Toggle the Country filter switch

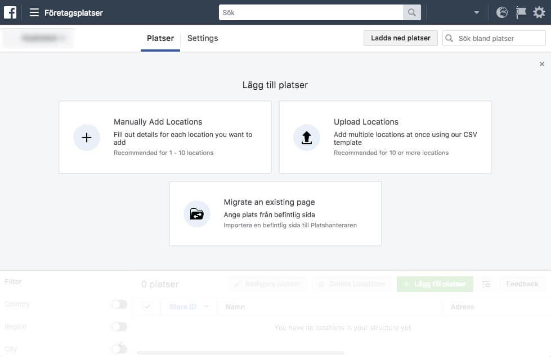[119, 304]
